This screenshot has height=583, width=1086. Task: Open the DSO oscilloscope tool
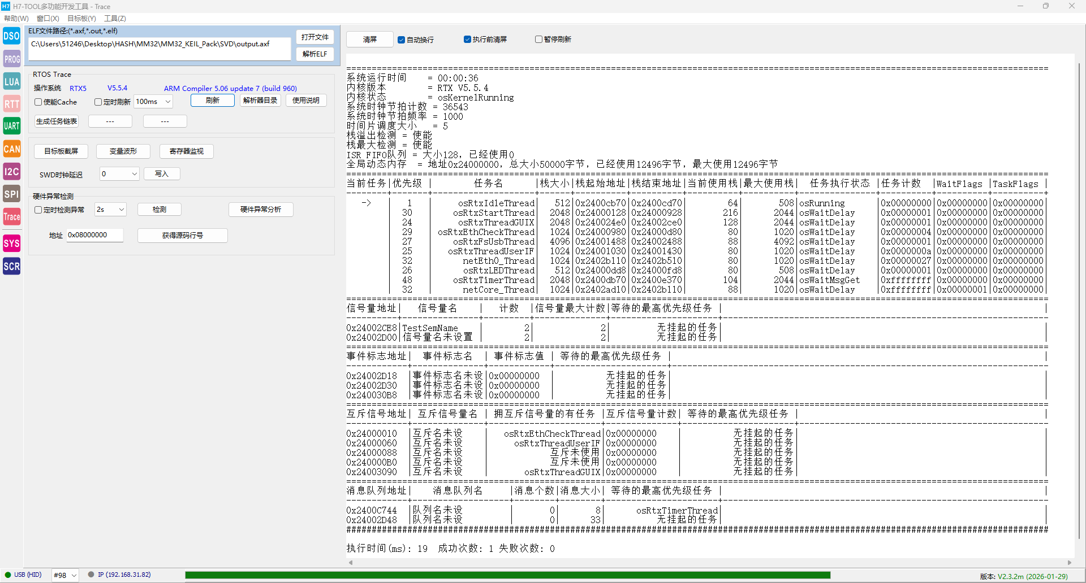11,36
